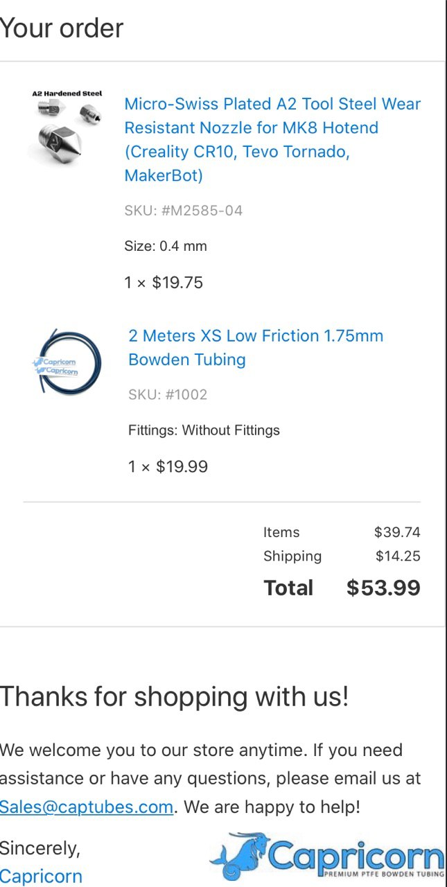The width and height of the screenshot is (447, 887).
Task: Open the Micro-Swiss Plated A2 nozzle product link
Action: pyautogui.click(x=272, y=139)
